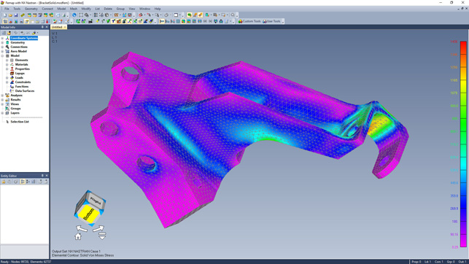The image size is (469, 264).
Task: Pin the Entity Editor panel
Action: pos(42,176)
